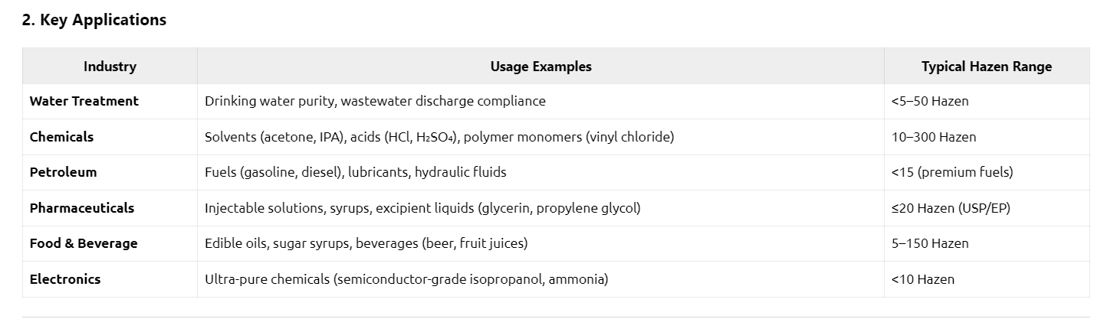Click the Electronics industry cell
The height and width of the screenshot is (332, 1107).
[x=65, y=279]
